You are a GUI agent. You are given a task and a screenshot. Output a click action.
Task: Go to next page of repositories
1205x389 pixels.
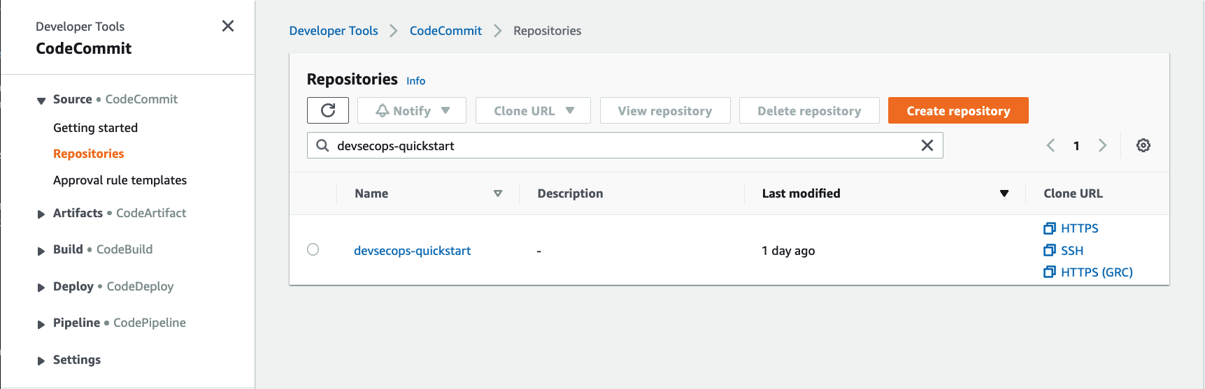click(1103, 145)
